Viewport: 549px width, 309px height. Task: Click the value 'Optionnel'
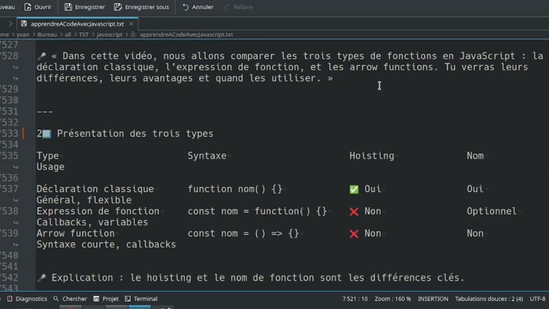pyautogui.click(x=492, y=211)
